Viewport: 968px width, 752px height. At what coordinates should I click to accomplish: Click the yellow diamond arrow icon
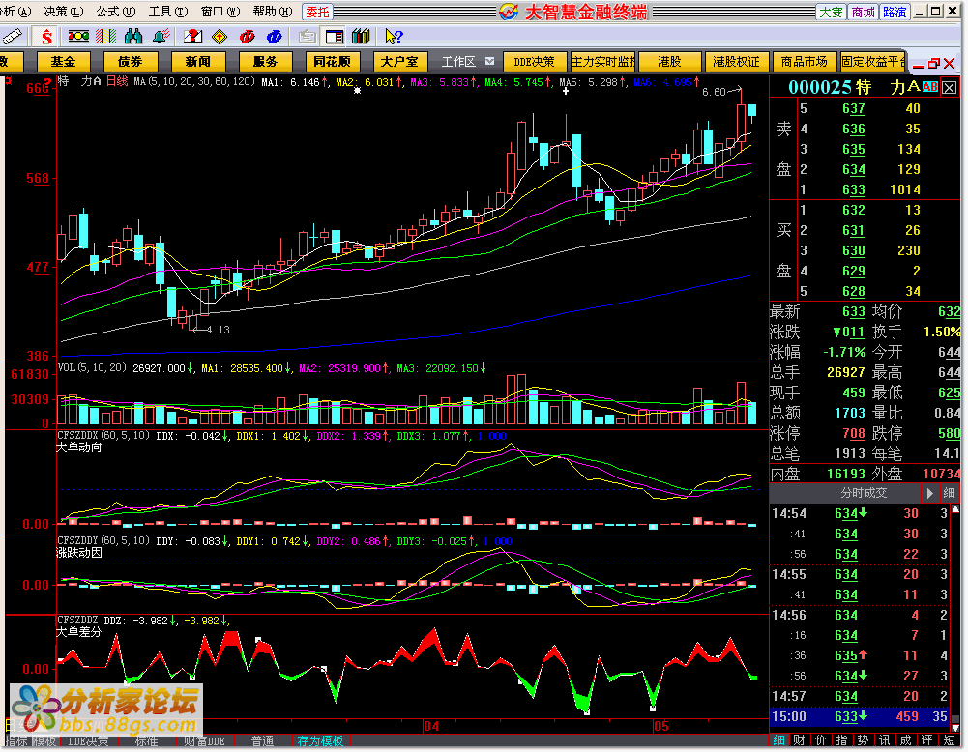(x=220, y=37)
